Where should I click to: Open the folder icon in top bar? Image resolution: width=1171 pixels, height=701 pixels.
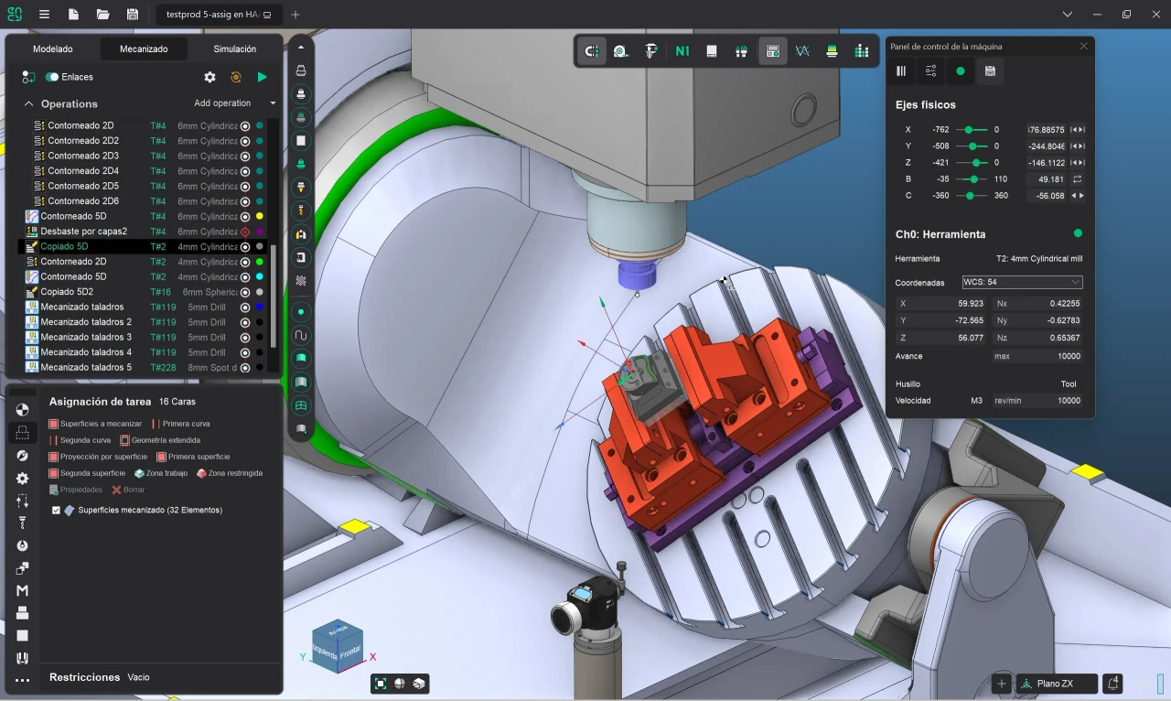[x=102, y=15]
